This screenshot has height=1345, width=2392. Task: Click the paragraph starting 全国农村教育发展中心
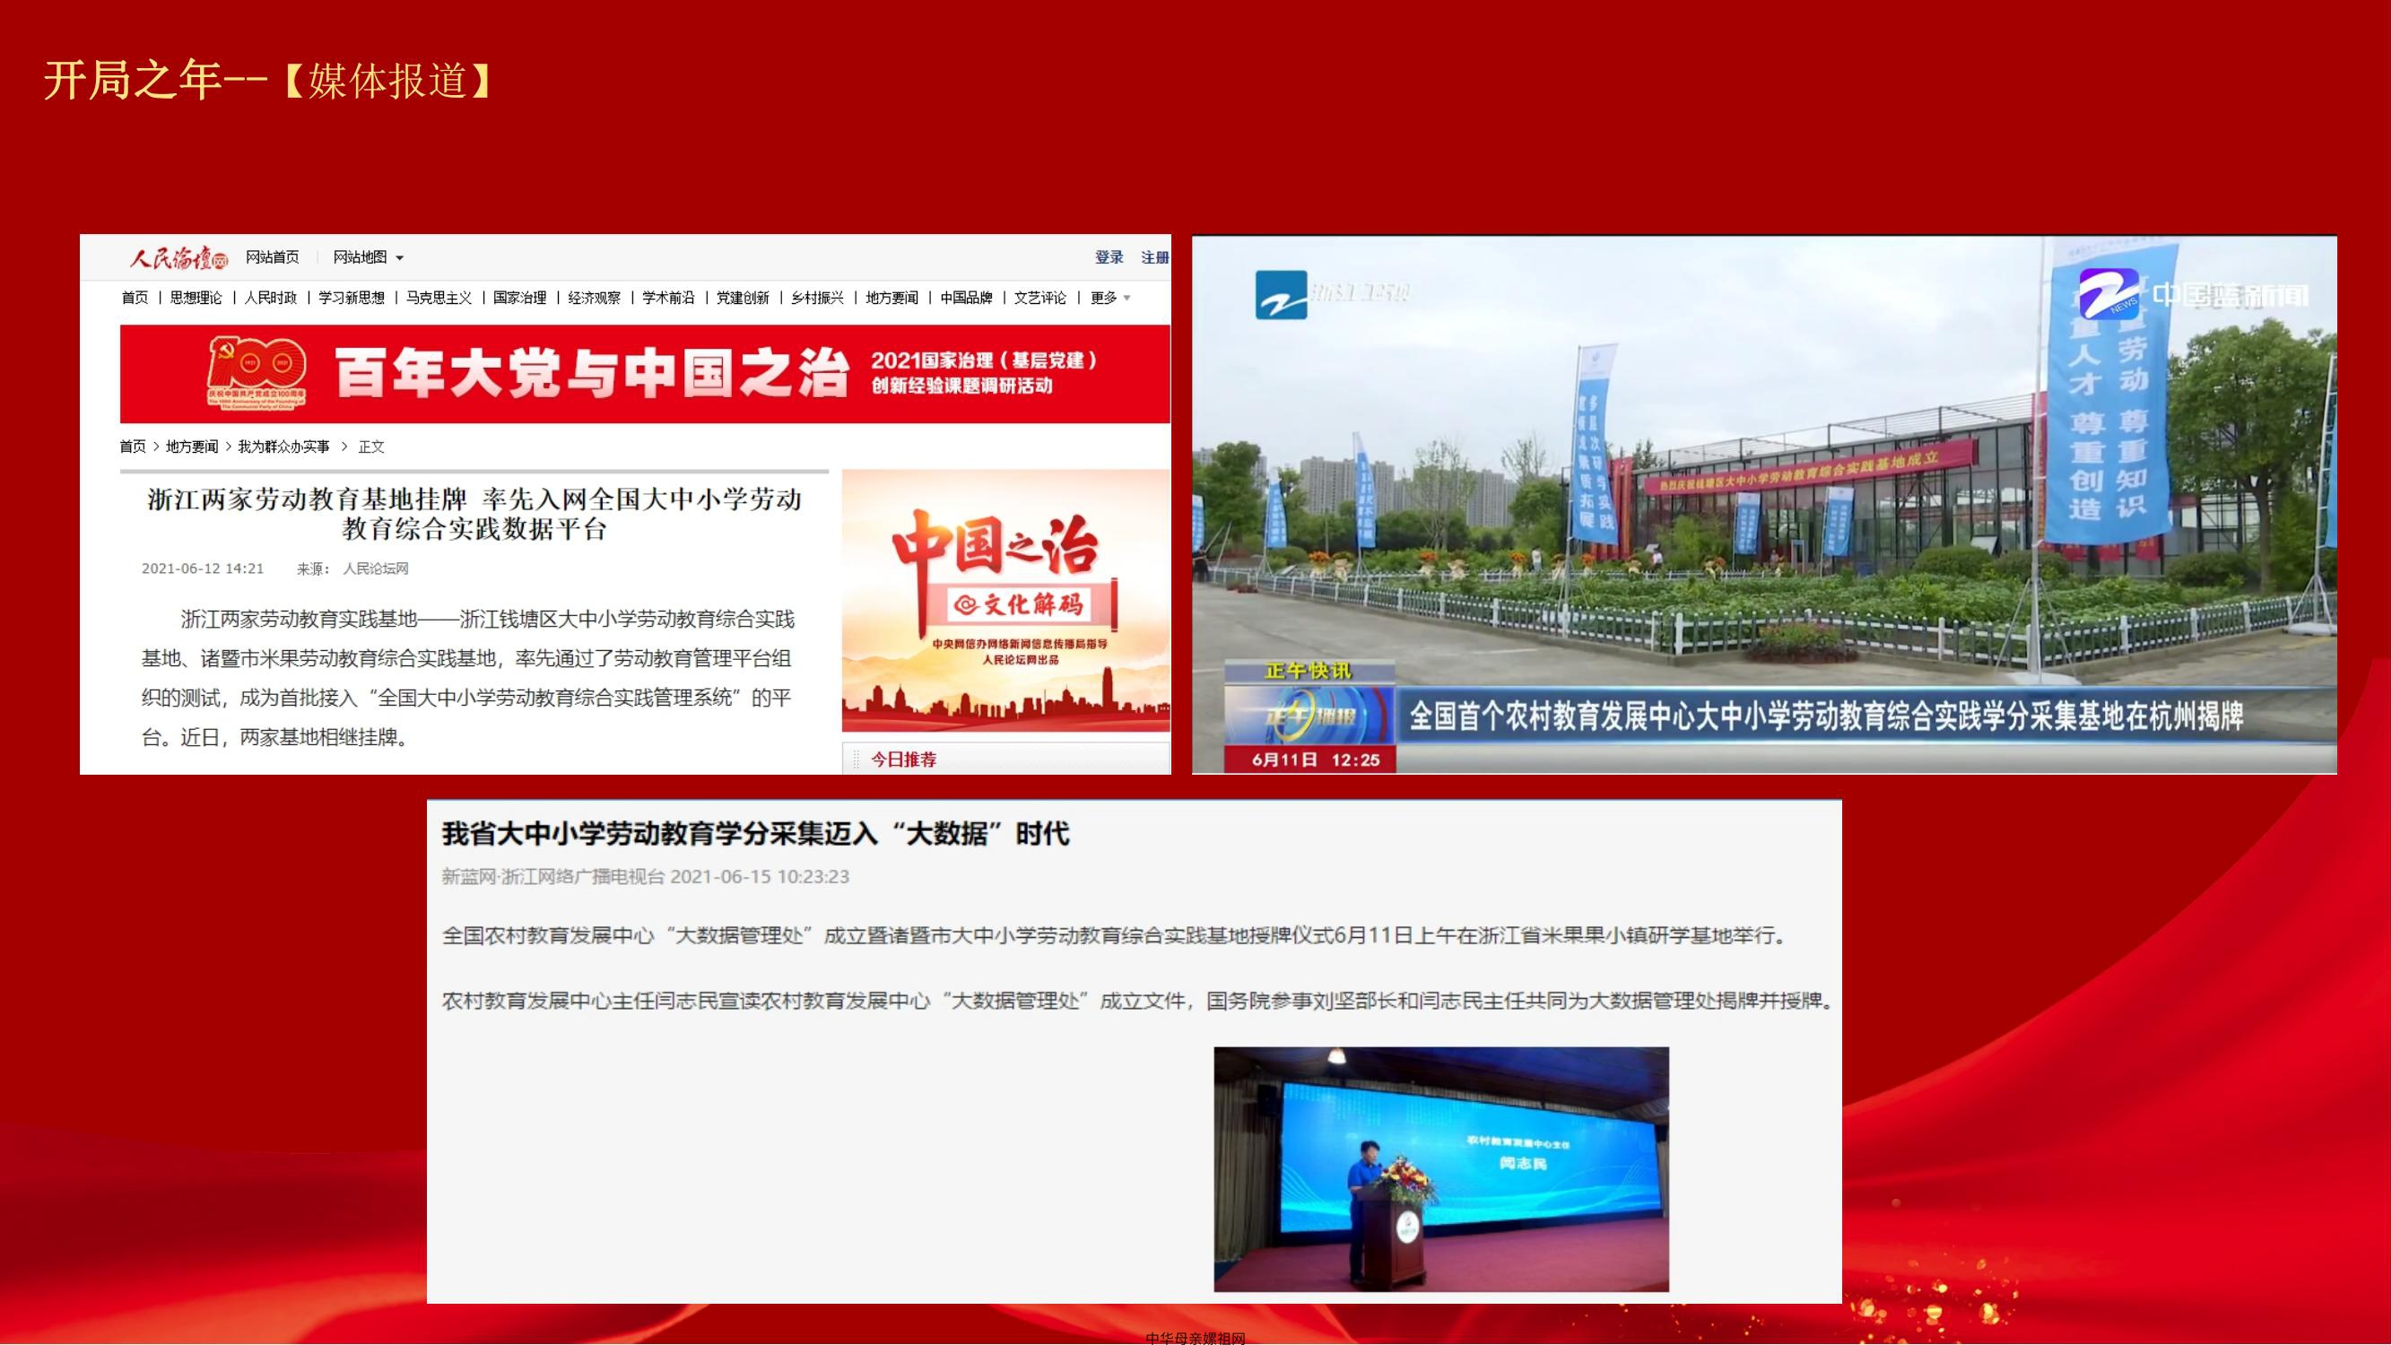tap(1115, 934)
